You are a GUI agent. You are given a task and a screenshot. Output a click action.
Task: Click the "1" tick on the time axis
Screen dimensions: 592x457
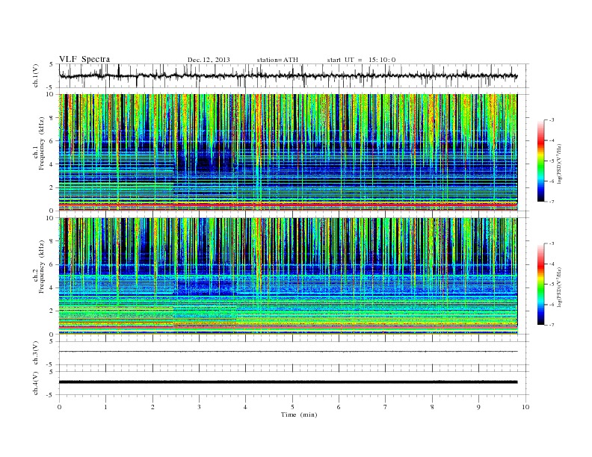tap(105, 407)
